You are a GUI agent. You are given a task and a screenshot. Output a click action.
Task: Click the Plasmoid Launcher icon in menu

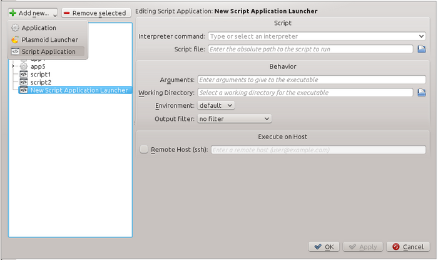coord(15,40)
